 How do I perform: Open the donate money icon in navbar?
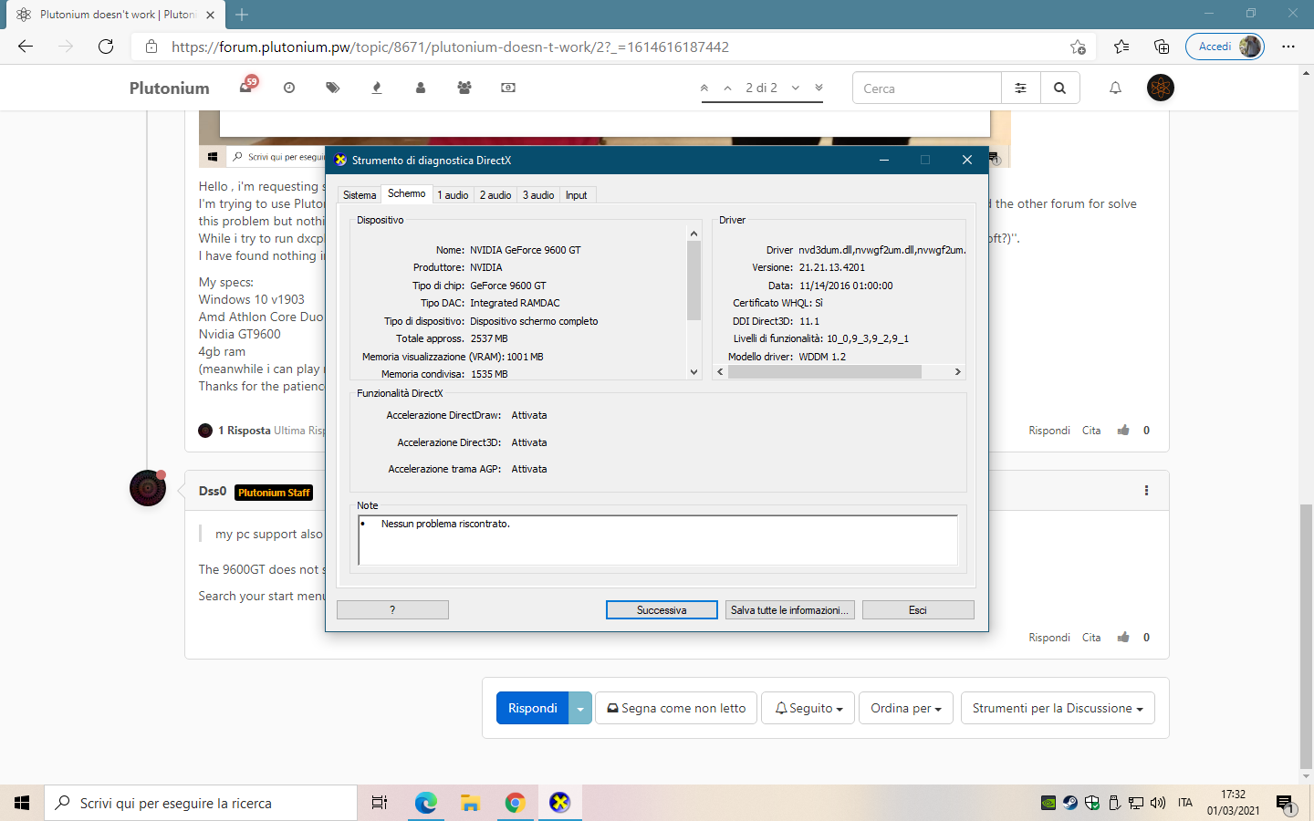(x=508, y=88)
